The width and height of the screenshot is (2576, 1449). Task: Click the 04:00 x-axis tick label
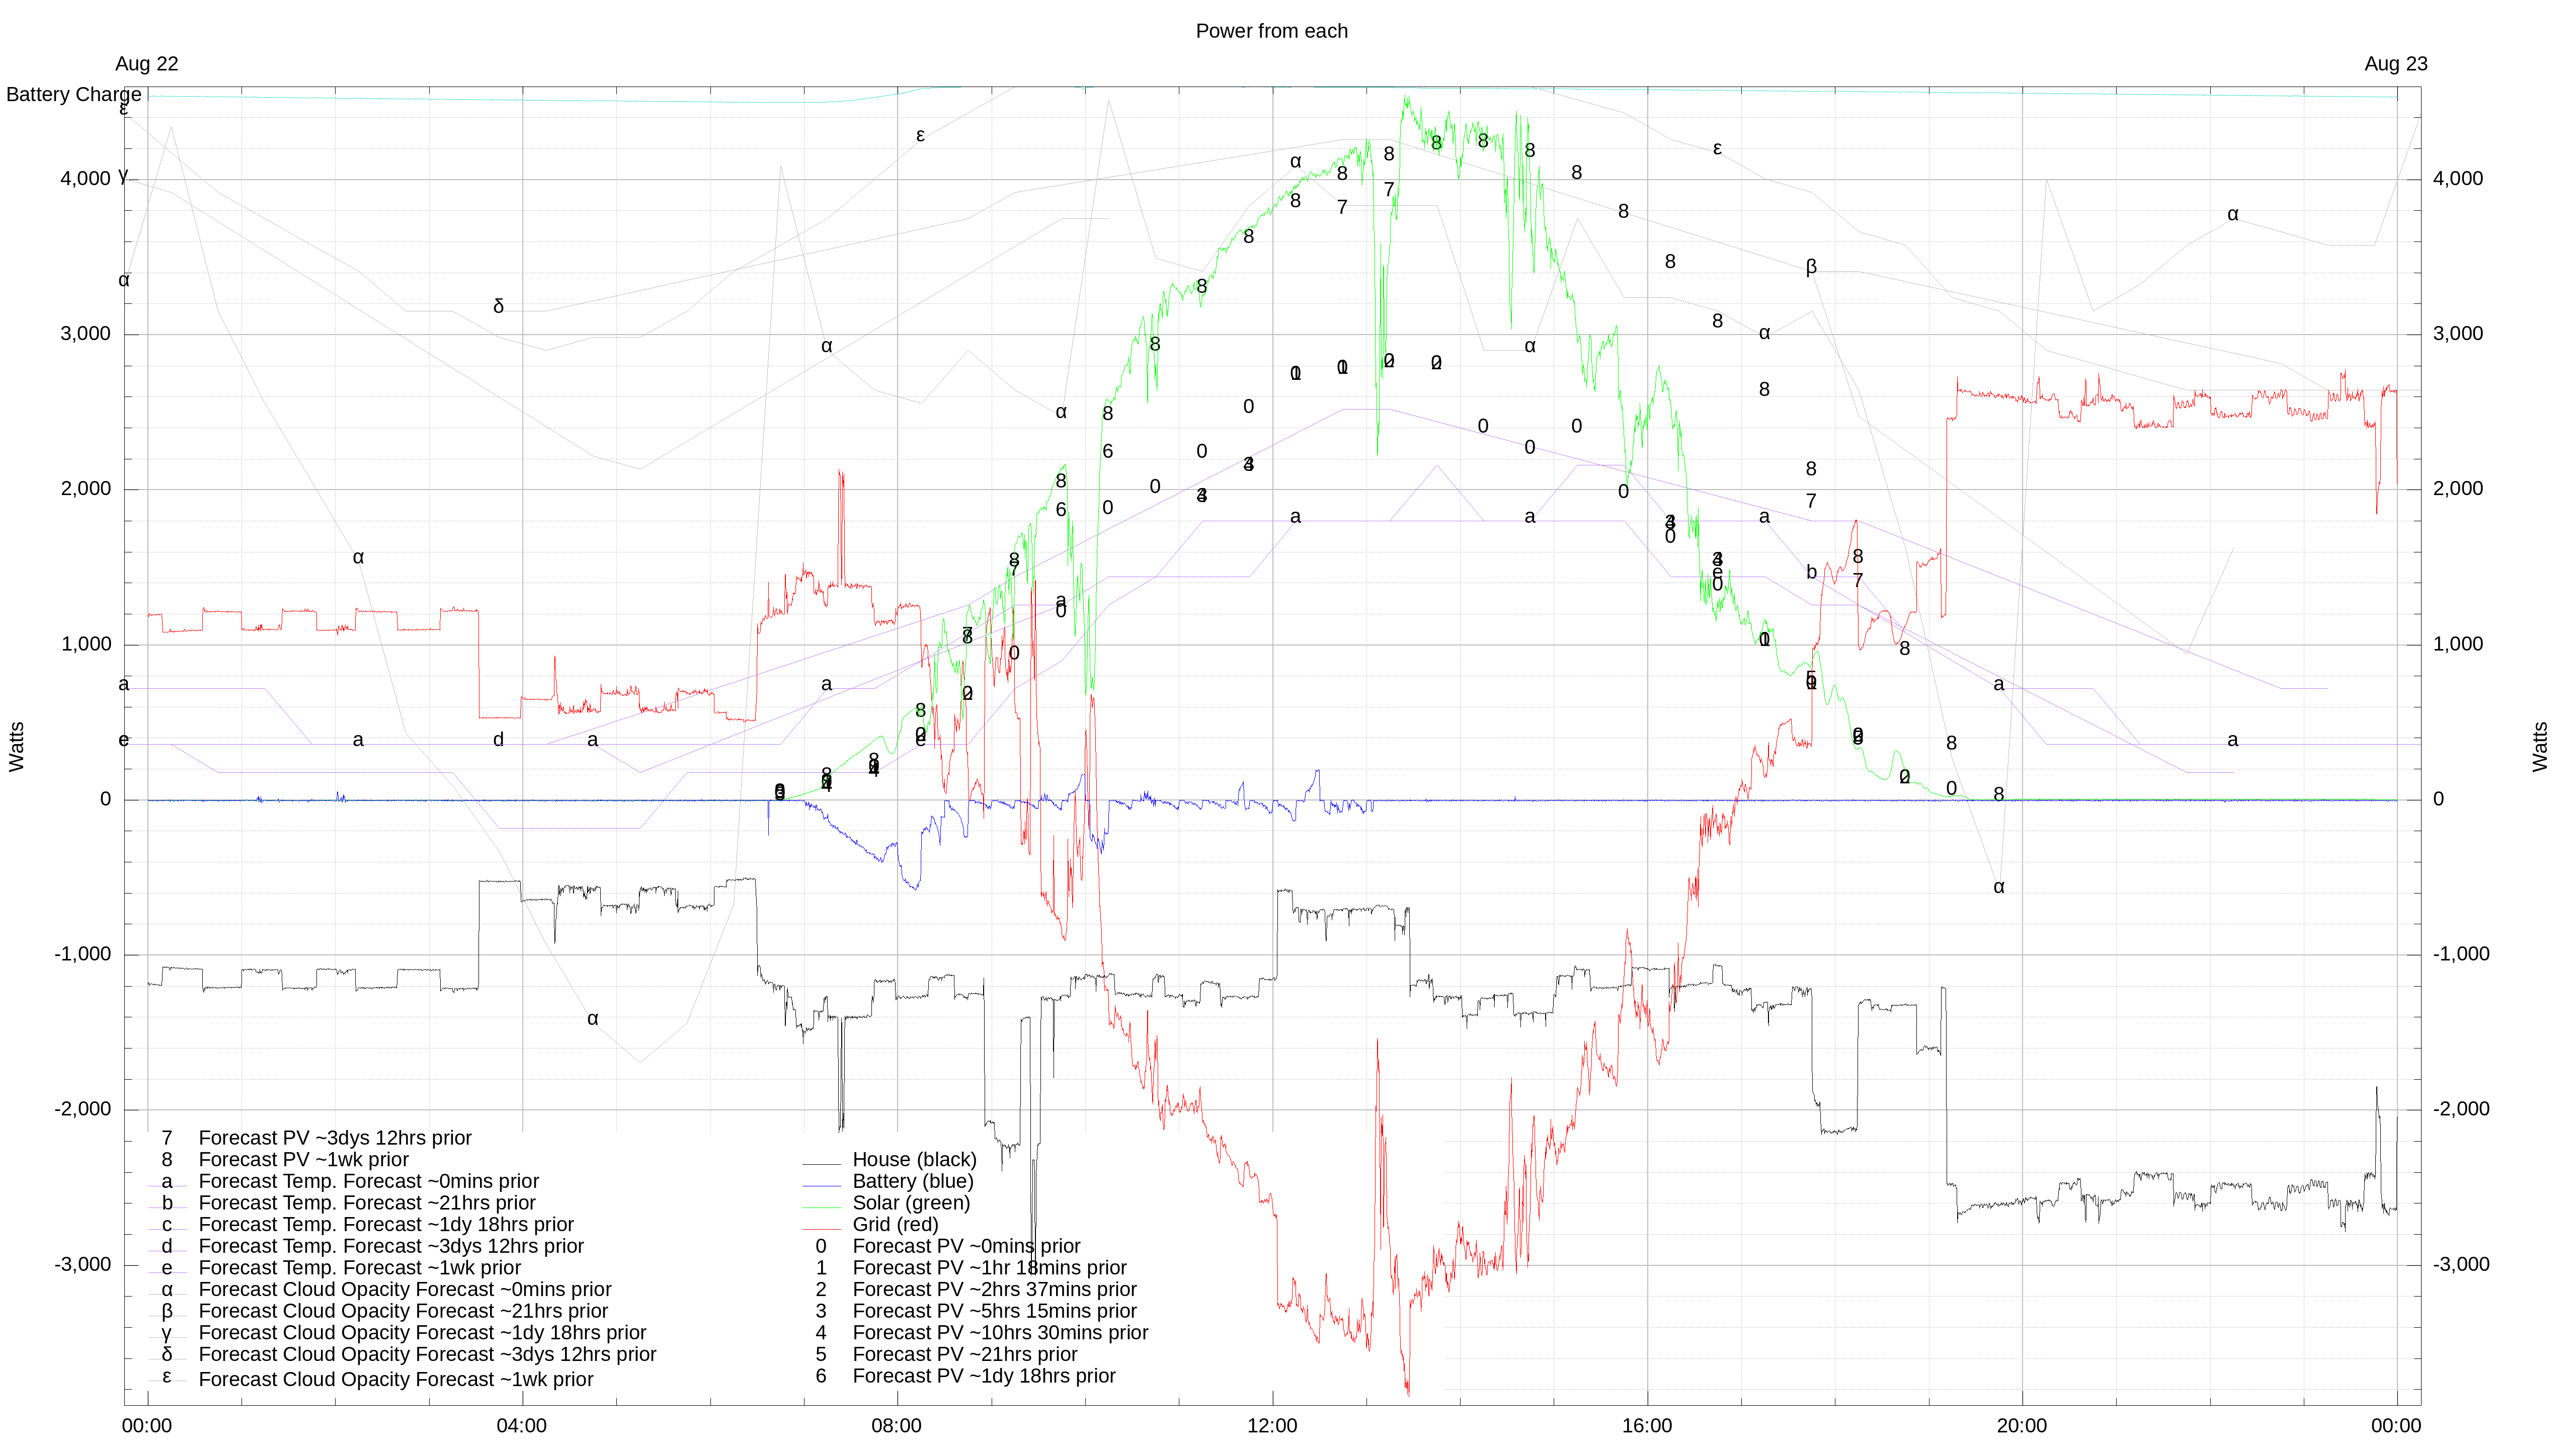coord(522,1426)
